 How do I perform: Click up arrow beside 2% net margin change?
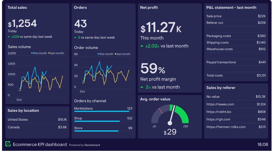[x=142, y=87]
